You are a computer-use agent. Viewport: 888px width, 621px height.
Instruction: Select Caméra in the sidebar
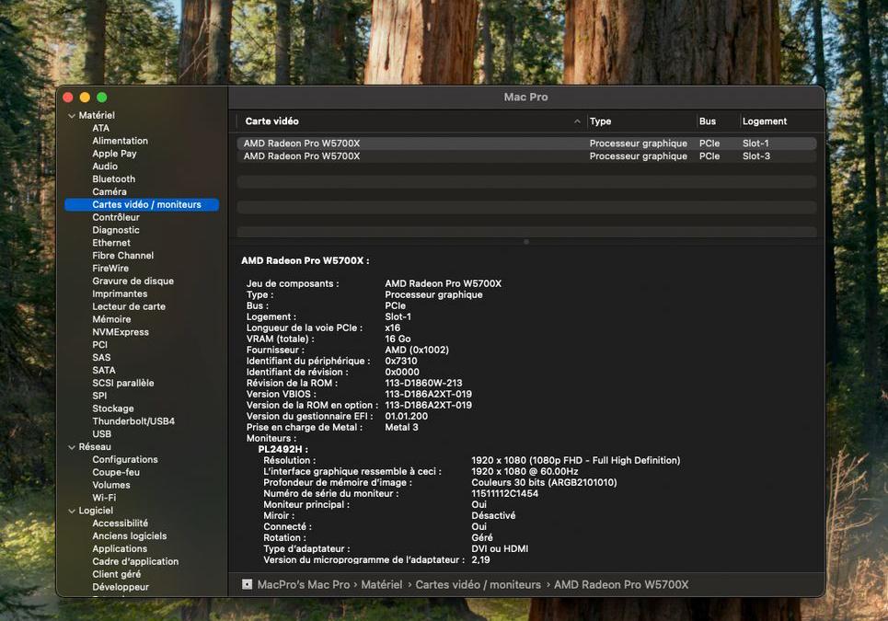[110, 192]
